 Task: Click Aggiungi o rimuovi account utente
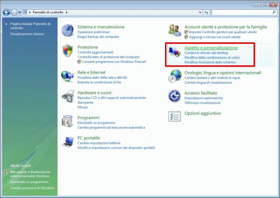[215, 37]
